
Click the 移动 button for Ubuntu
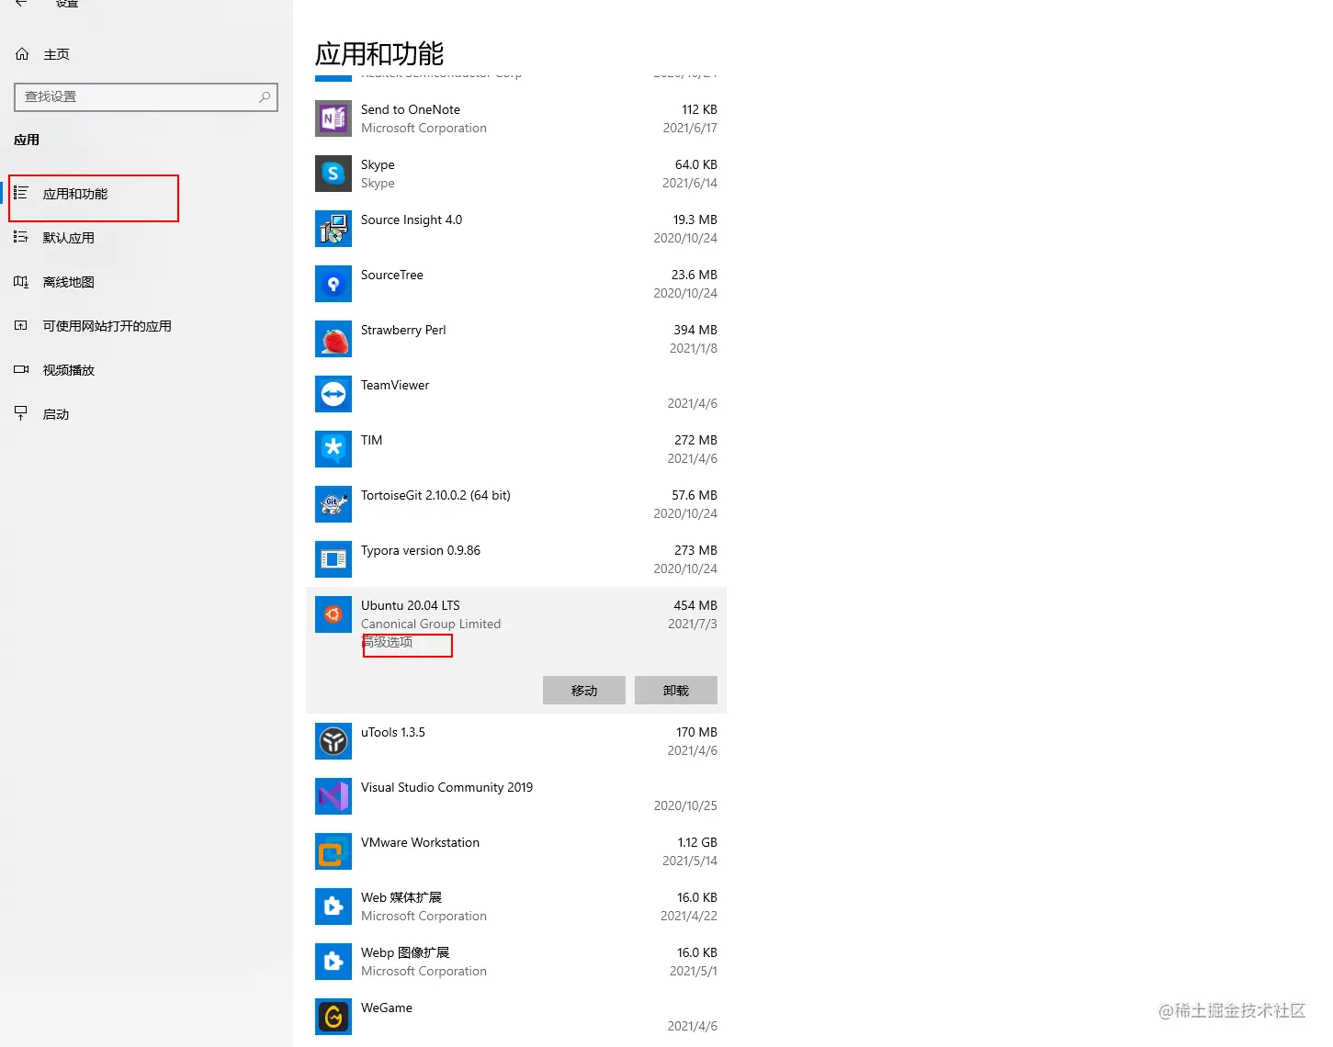(x=584, y=691)
